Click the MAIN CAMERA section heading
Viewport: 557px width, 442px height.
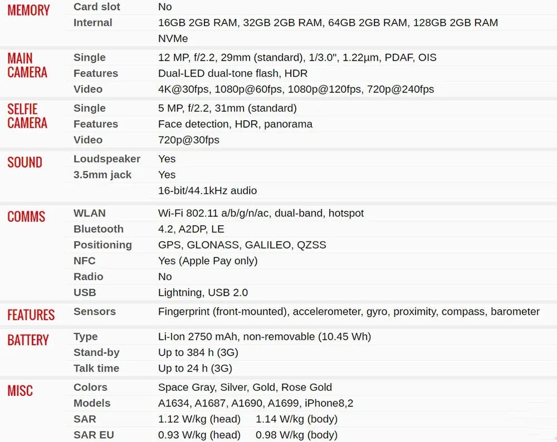click(27, 65)
